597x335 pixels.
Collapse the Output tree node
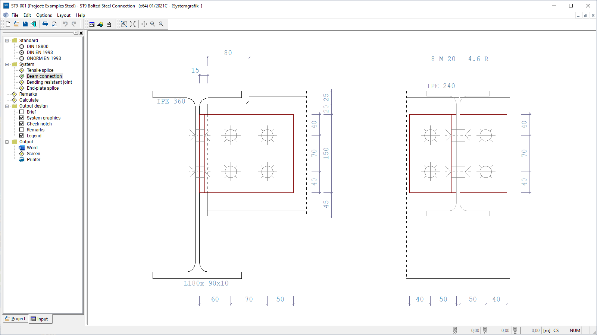coord(7,142)
